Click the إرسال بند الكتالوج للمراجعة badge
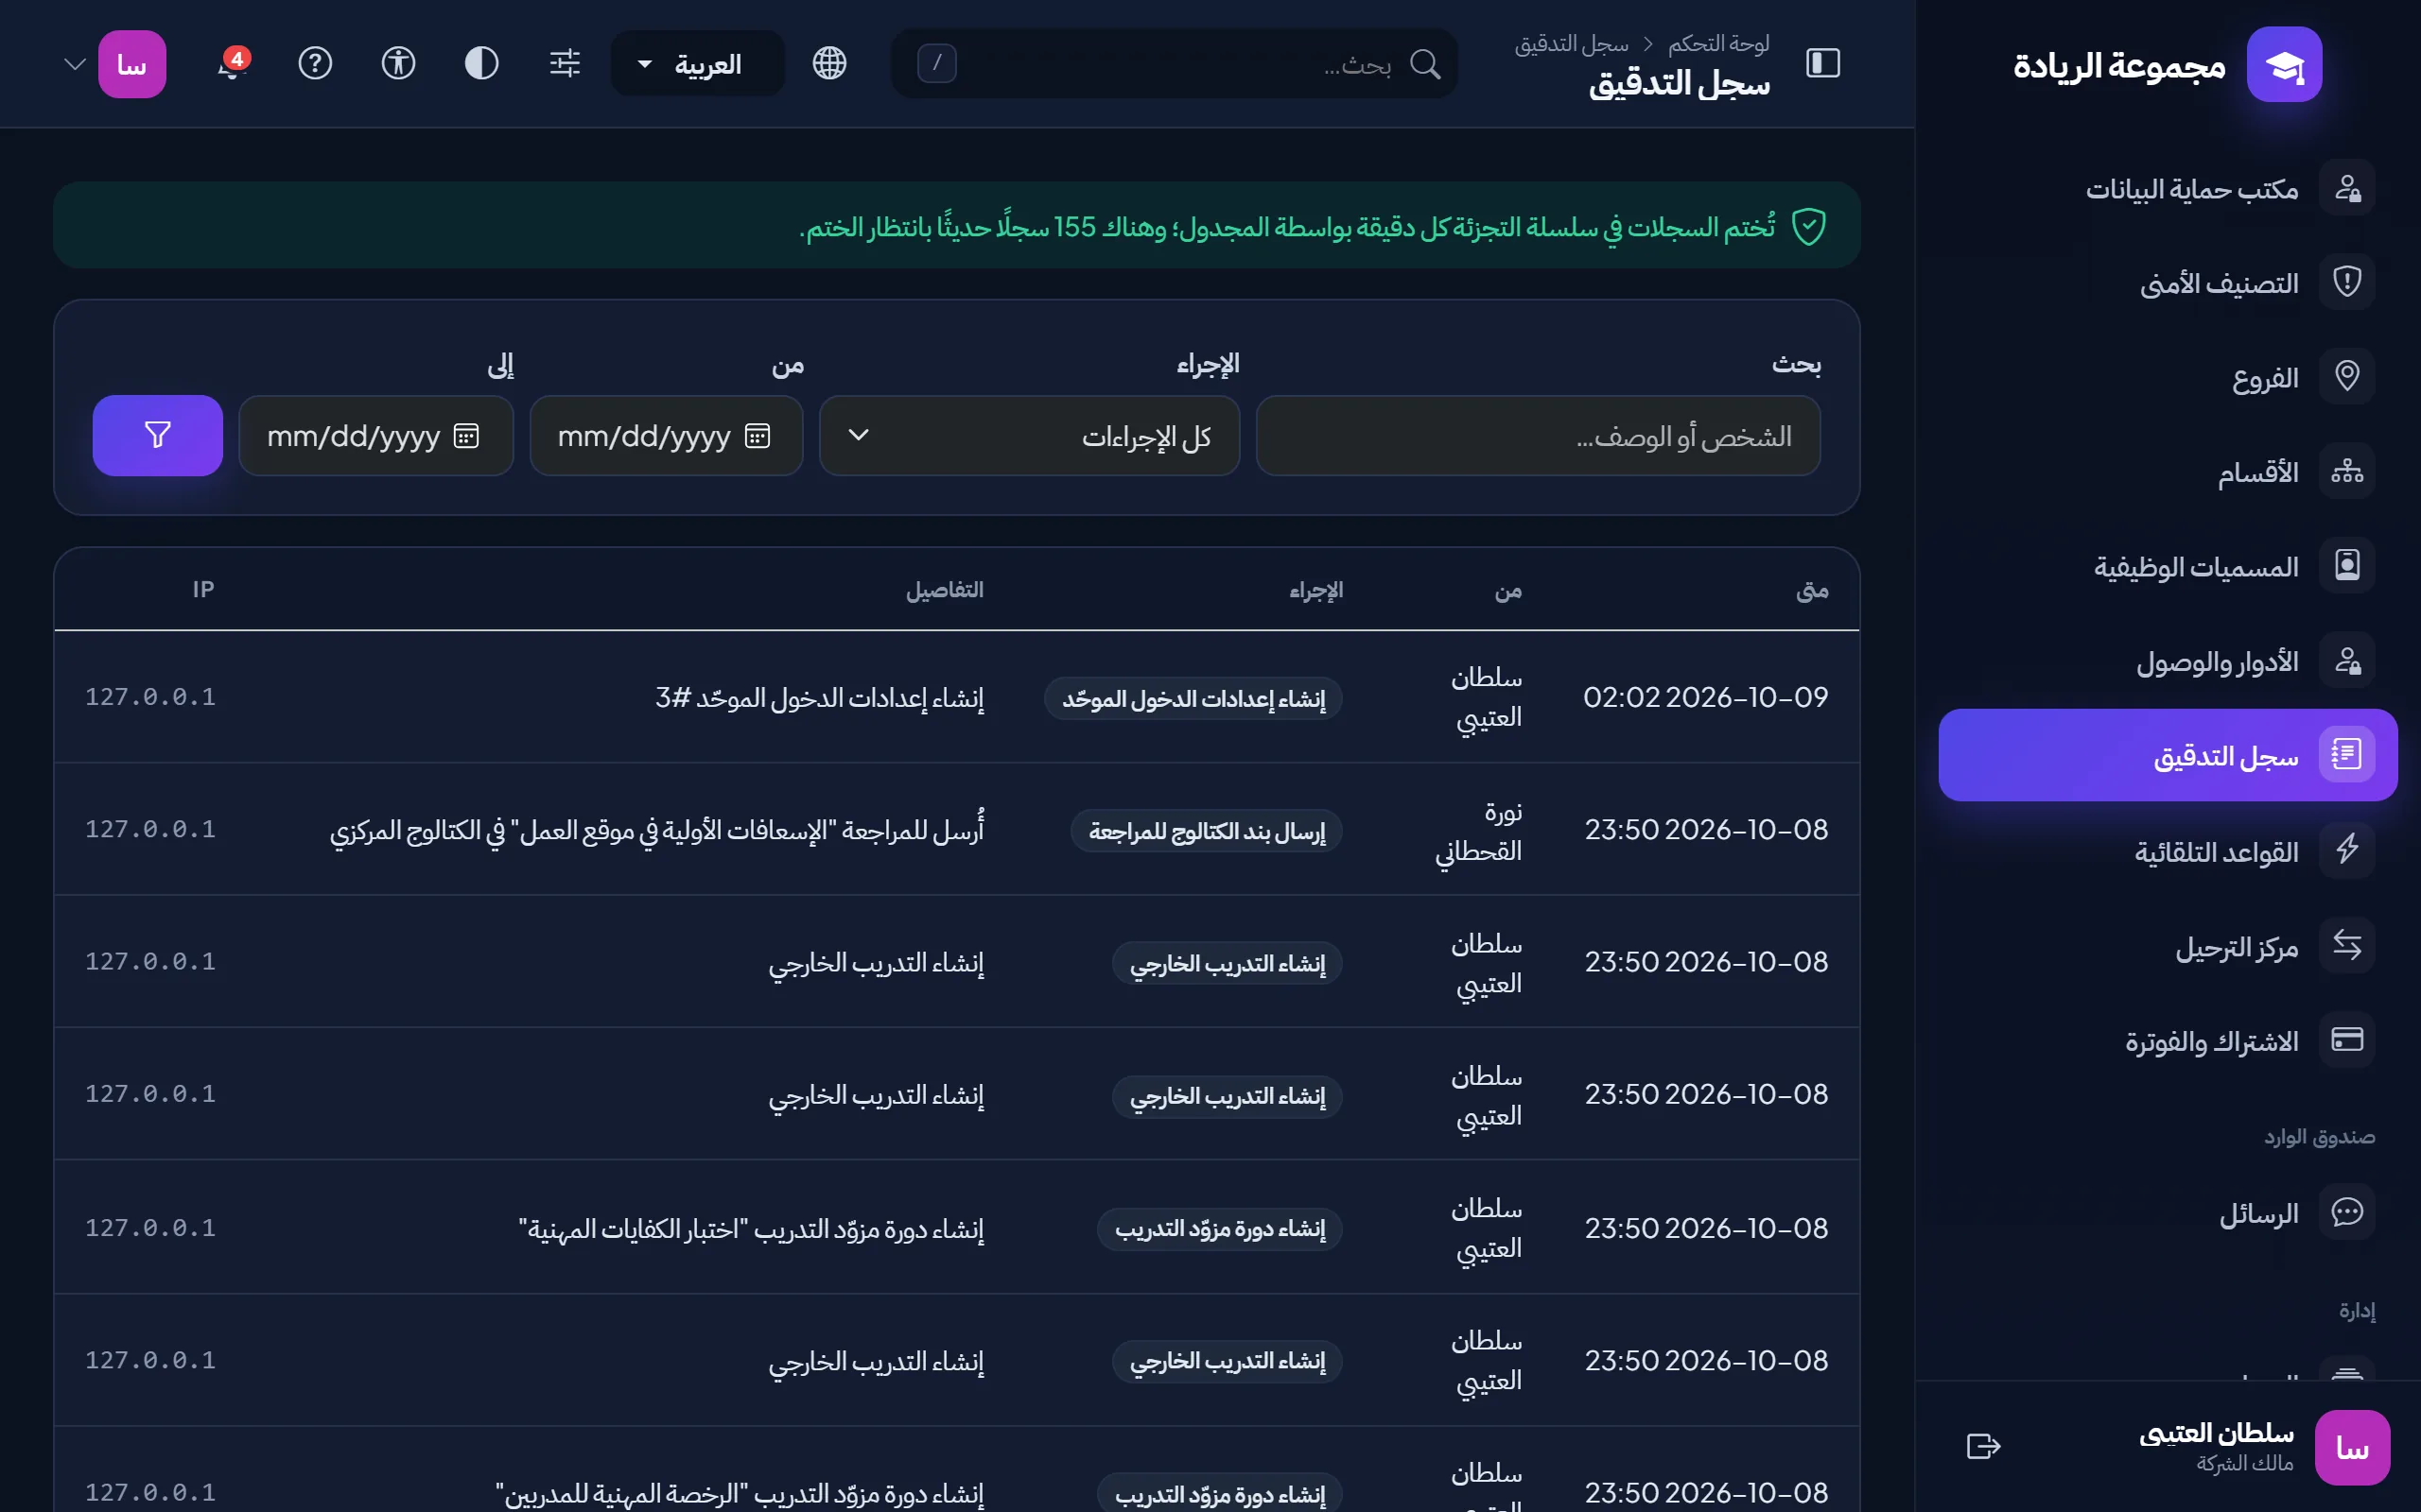Image resolution: width=2421 pixels, height=1512 pixels. pyautogui.click(x=1207, y=831)
